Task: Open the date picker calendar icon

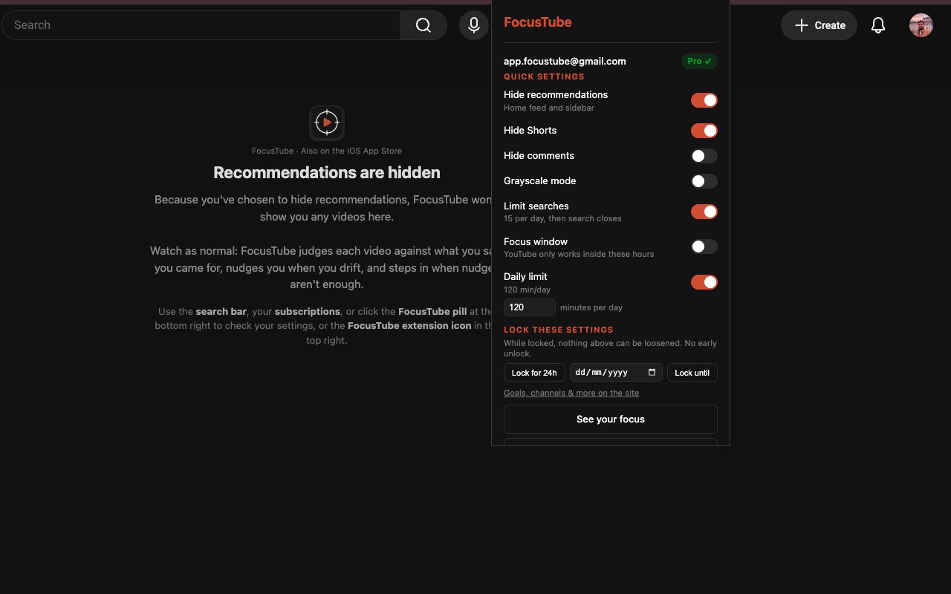Action: tap(652, 373)
